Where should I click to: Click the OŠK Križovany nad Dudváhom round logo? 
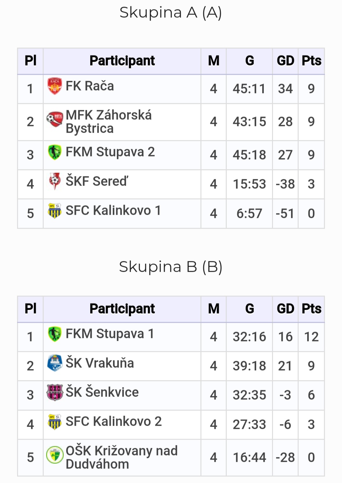tap(54, 455)
